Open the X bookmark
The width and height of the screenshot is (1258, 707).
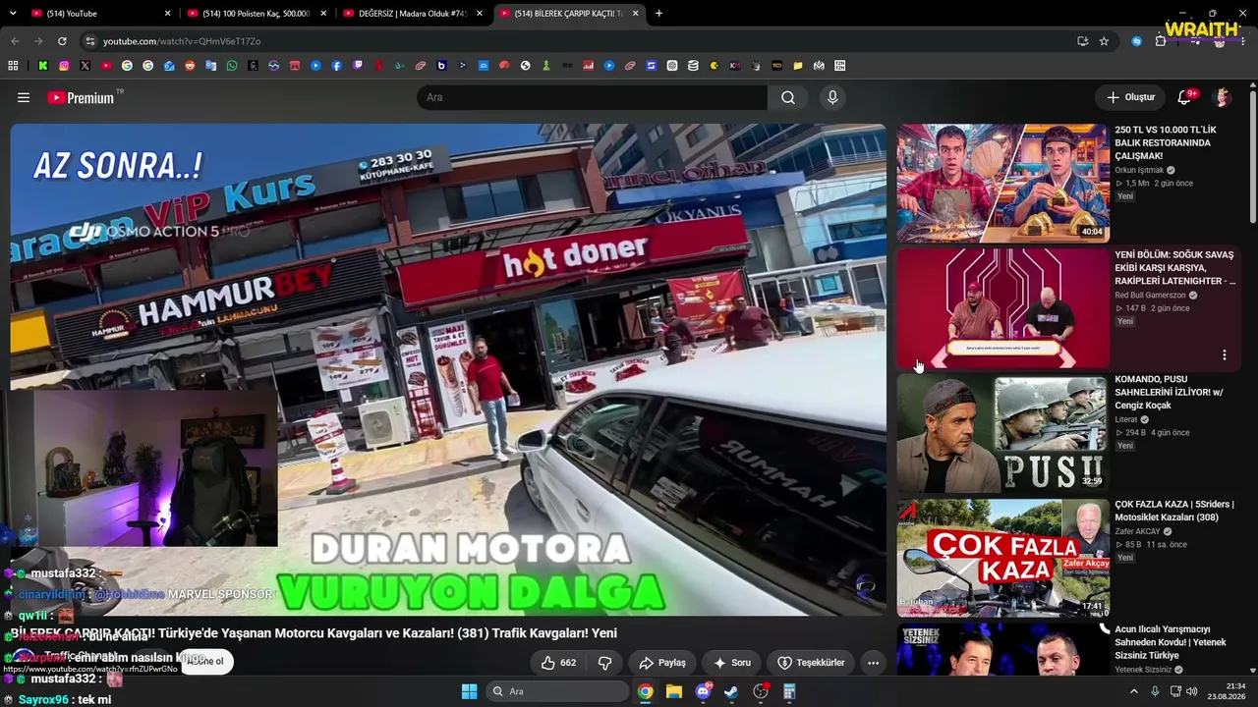point(85,66)
